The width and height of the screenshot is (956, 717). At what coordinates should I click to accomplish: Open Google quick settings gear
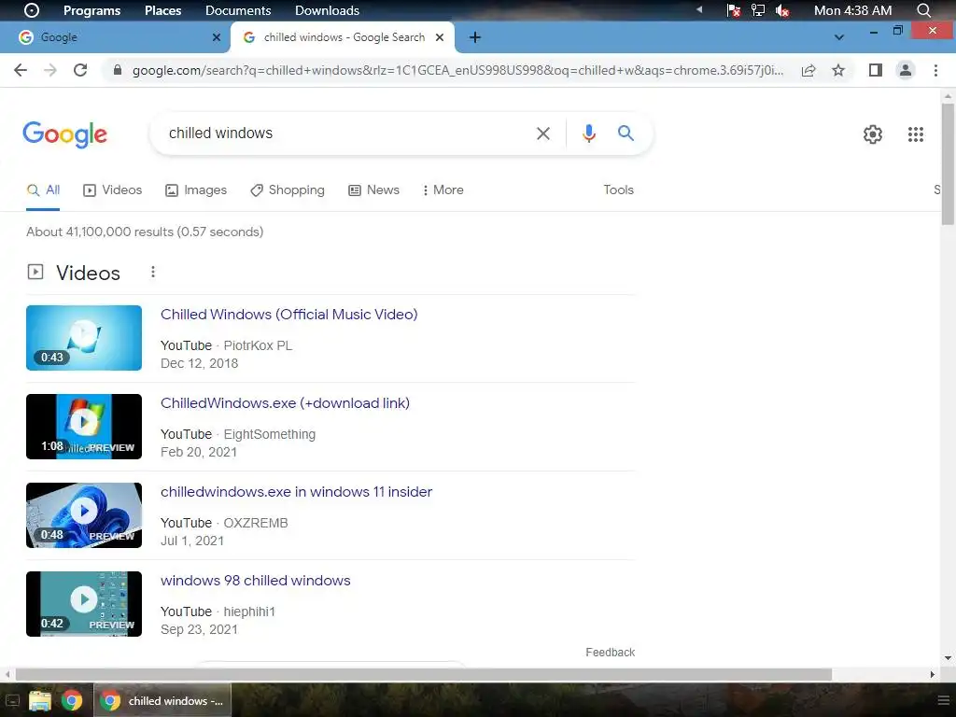point(873,134)
